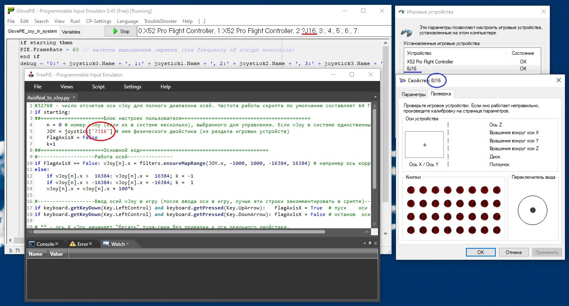The width and height of the screenshot is (569, 306).
Task: Click joystick button indicator 20
Action: coord(448,216)
